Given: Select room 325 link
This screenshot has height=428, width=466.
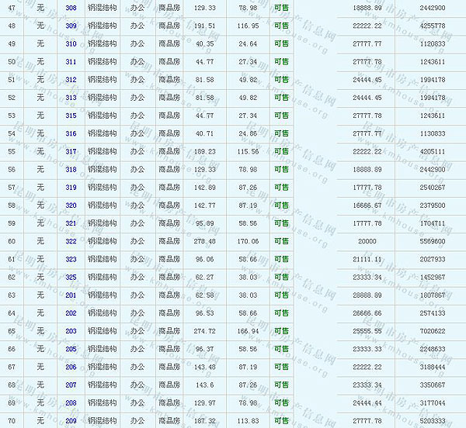Looking at the screenshot, I should [71, 277].
